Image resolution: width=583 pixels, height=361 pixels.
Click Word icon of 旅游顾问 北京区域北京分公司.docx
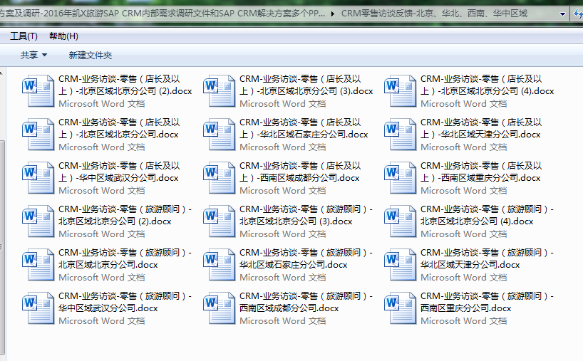[38, 265]
